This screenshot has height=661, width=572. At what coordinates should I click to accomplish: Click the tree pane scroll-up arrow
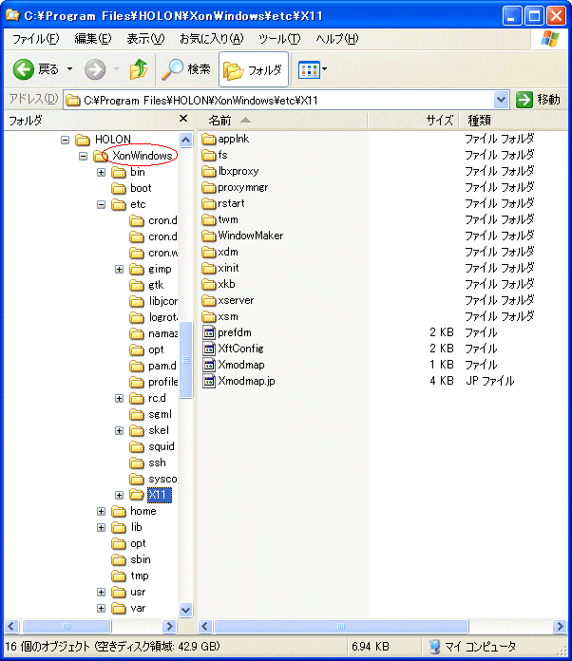pos(185,140)
